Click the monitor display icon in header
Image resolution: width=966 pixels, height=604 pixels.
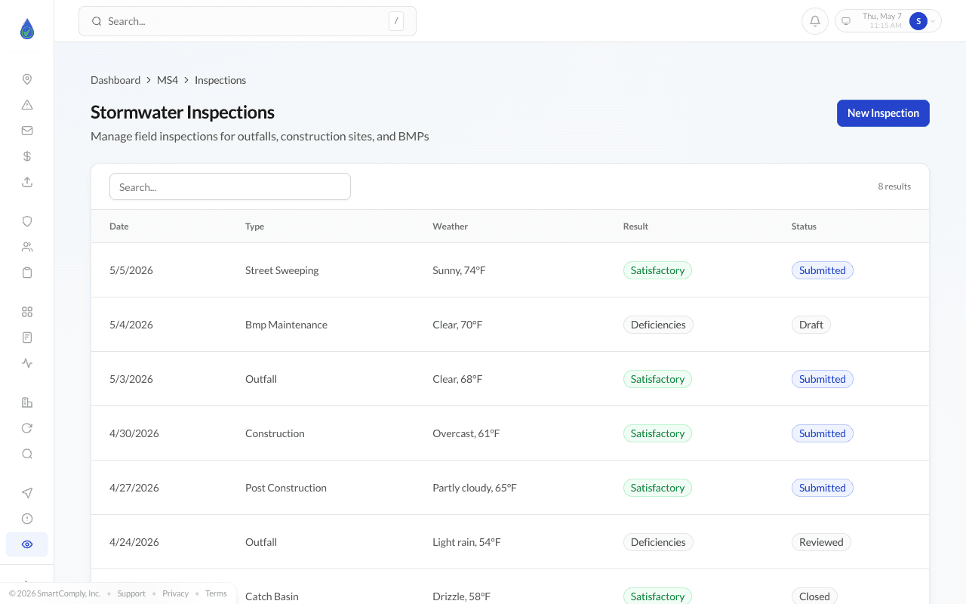click(846, 21)
